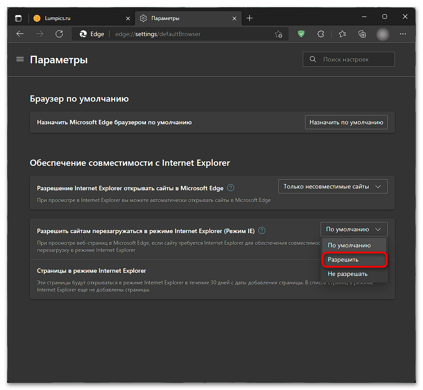Open the vertical tabs panel icon
This screenshot has height=390, width=423.
point(18,18)
